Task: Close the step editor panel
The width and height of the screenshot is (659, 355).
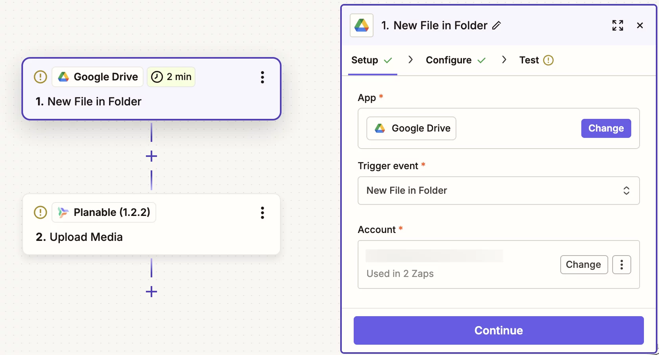Action: click(x=640, y=25)
